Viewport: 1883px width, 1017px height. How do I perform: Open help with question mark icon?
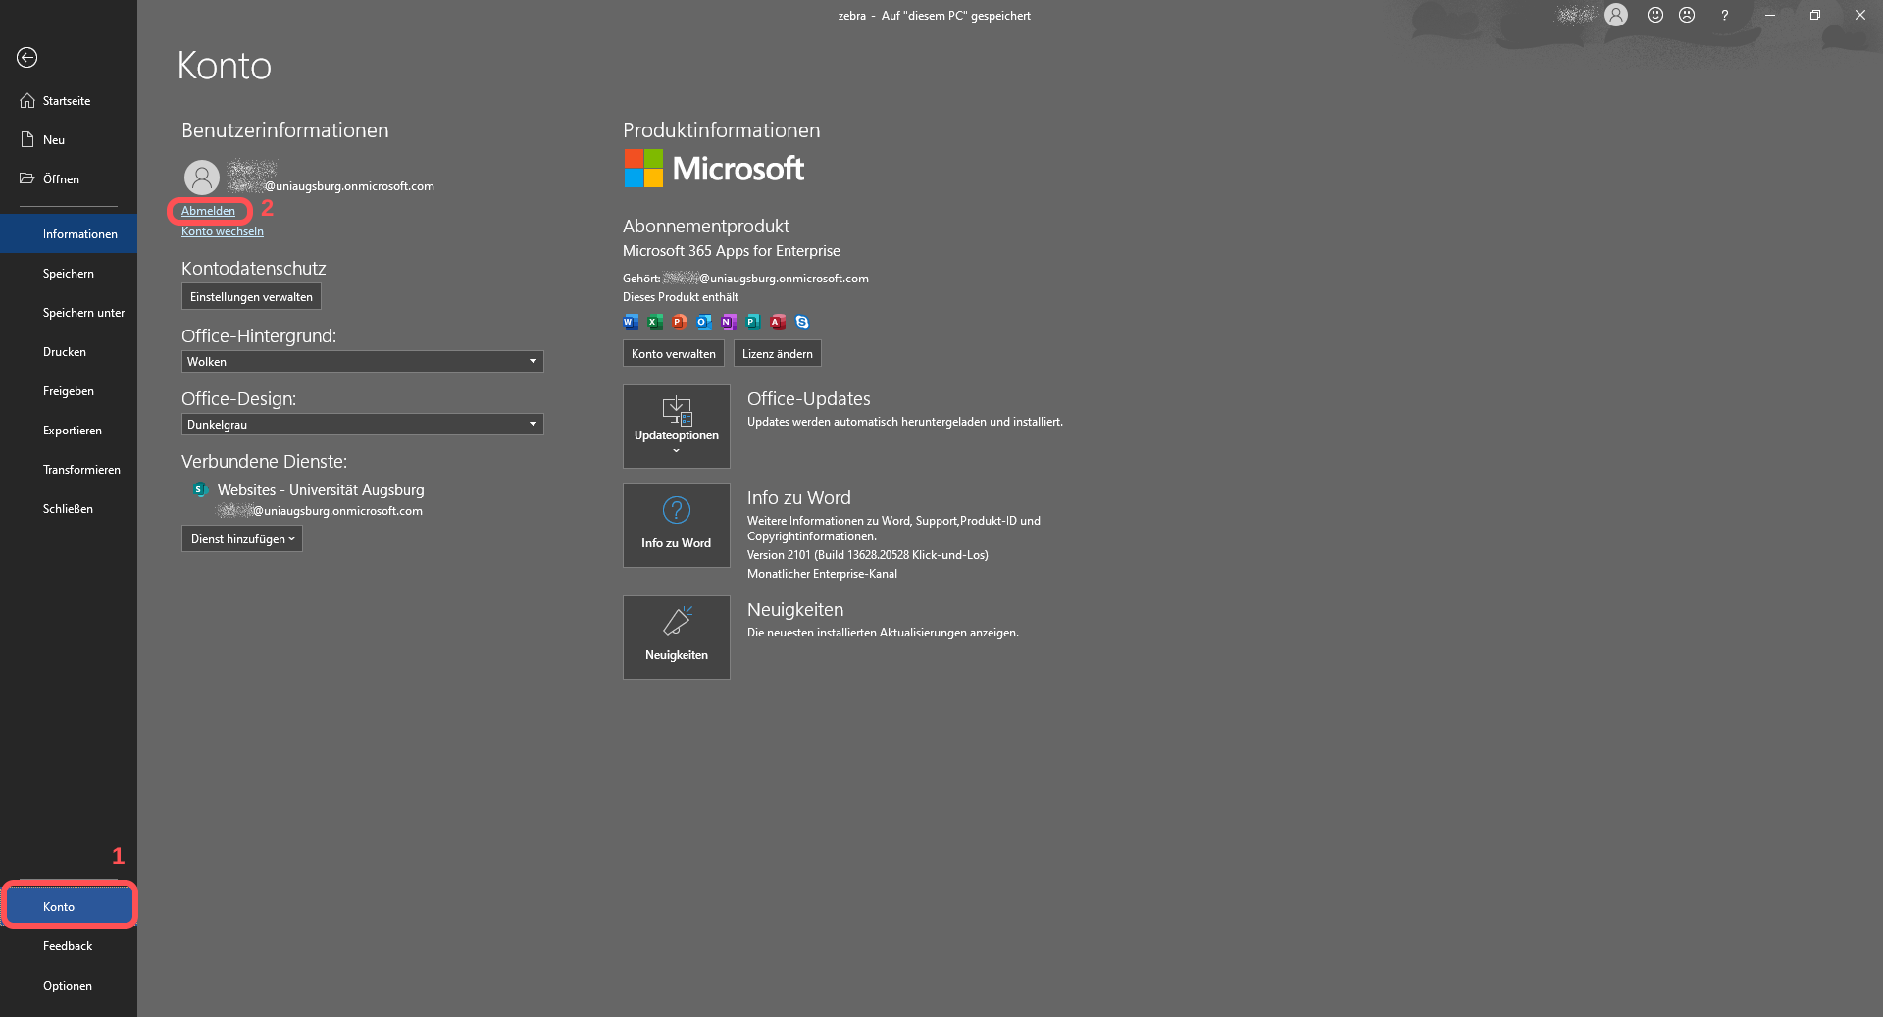pyautogui.click(x=1725, y=15)
